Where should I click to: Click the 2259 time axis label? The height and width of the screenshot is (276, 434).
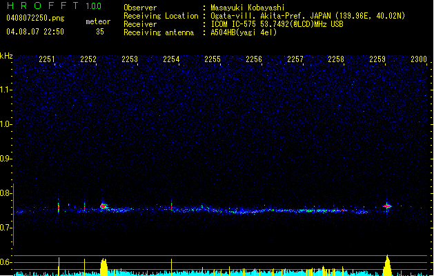coord(377,59)
